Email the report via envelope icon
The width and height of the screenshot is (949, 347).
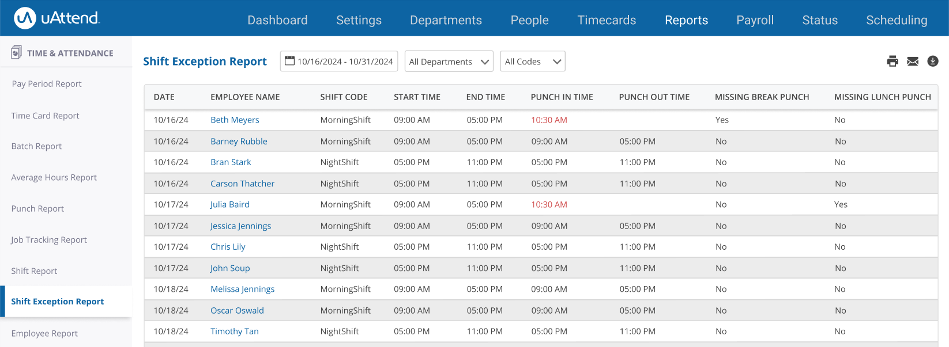point(913,61)
